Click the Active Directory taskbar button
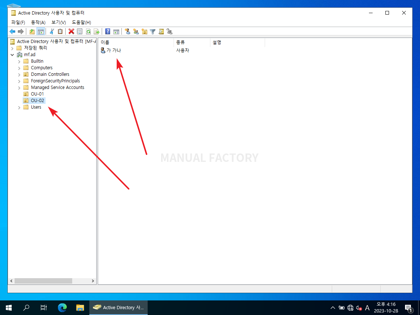Viewport: 420px width, 315px height. (118, 308)
